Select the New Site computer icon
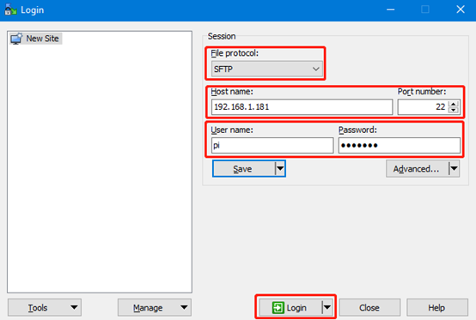The height and width of the screenshot is (320, 476). click(16, 39)
